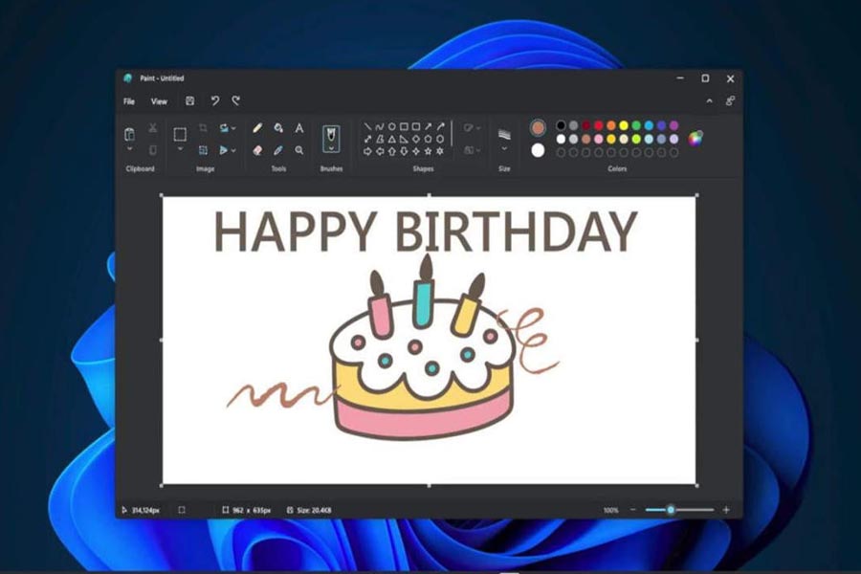The height and width of the screenshot is (574, 861).
Task: Click the Undo arrow icon
Action: [214, 101]
